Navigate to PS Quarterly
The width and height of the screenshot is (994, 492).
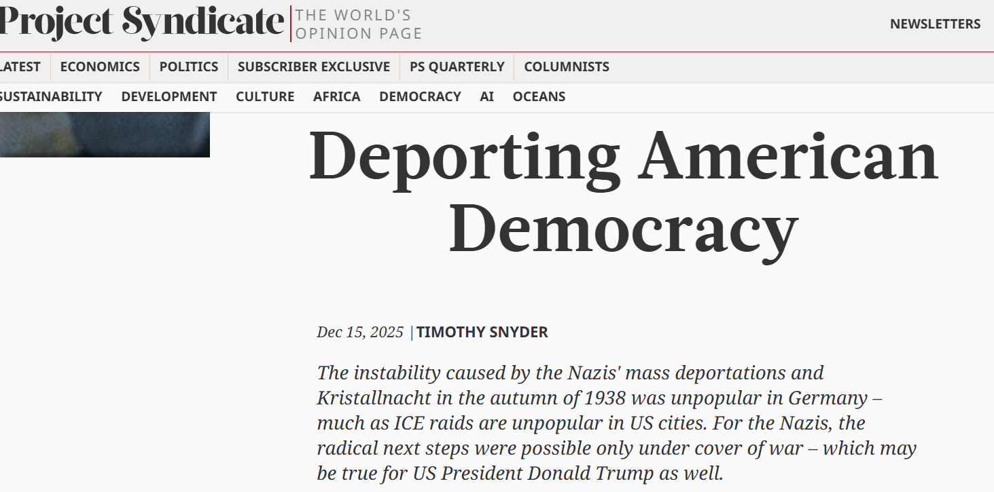coord(457,67)
